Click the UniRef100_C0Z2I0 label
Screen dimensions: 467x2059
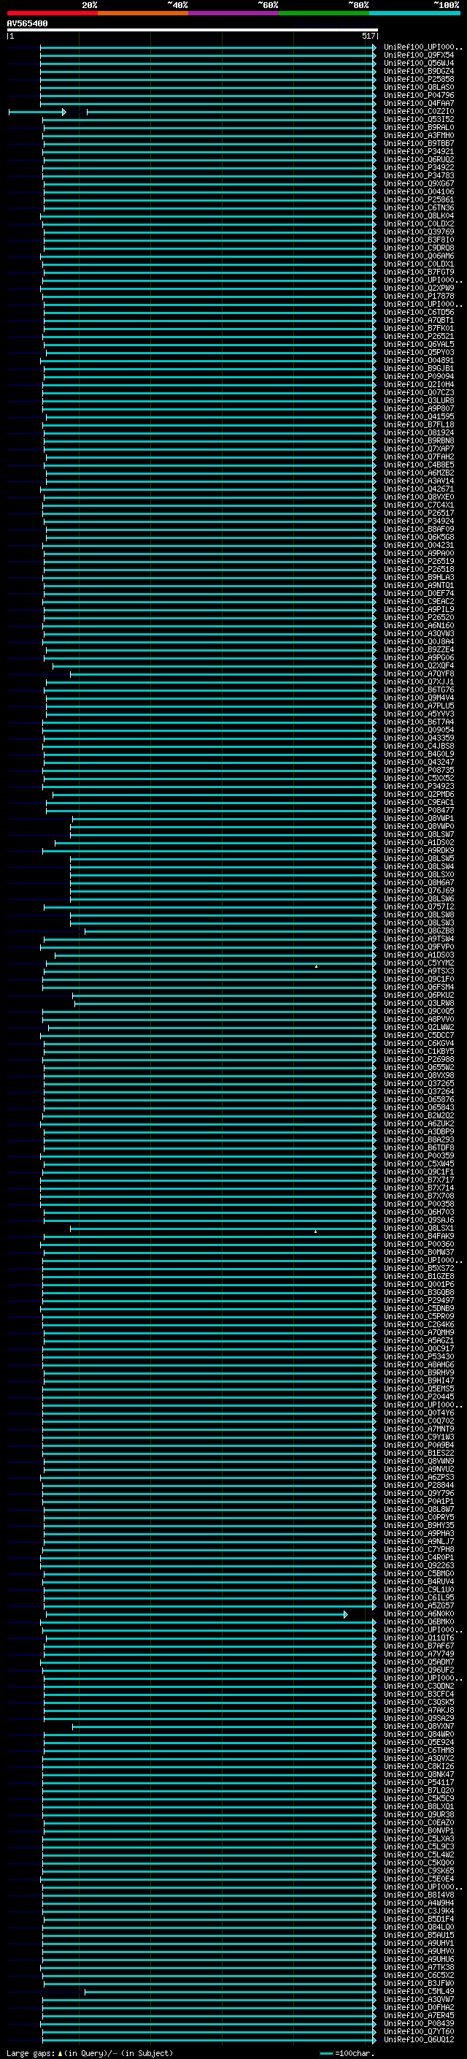click(418, 111)
